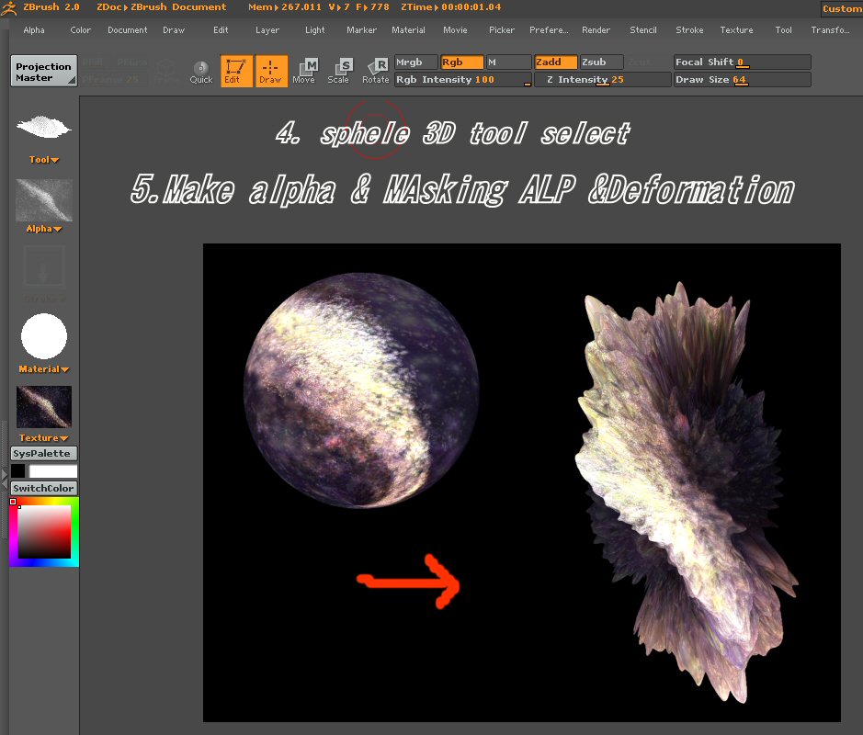Click the white material sphere preview
The height and width of the screenshot is (735, 863).
click(x=44, y=336)
